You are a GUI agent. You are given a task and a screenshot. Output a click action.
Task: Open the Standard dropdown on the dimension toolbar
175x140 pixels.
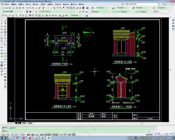tap(84, 15)
